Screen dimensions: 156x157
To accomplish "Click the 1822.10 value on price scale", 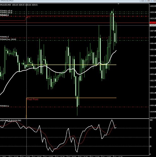I will point(153,87).
